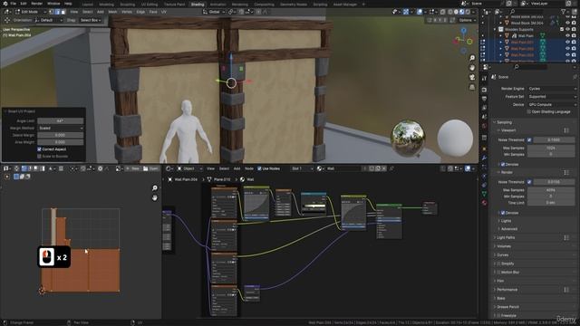The width and height of the screenshot is (580, 326).
Task: Open node editor Node menu
Action: (x=249, y=168)
